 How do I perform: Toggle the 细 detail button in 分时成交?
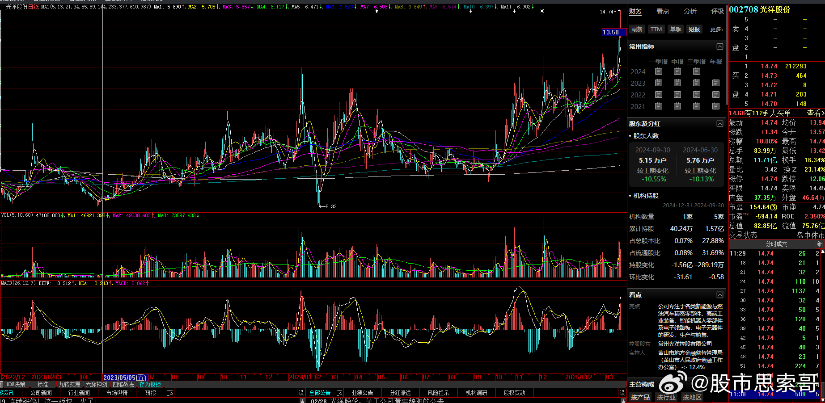[x=820, y=244]
